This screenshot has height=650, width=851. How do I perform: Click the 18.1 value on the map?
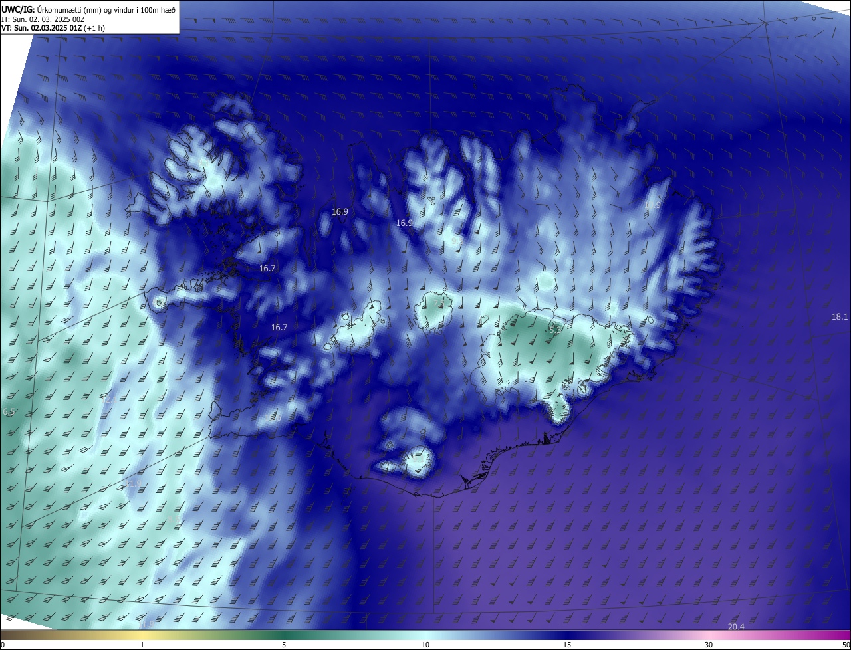click(840, 317)
